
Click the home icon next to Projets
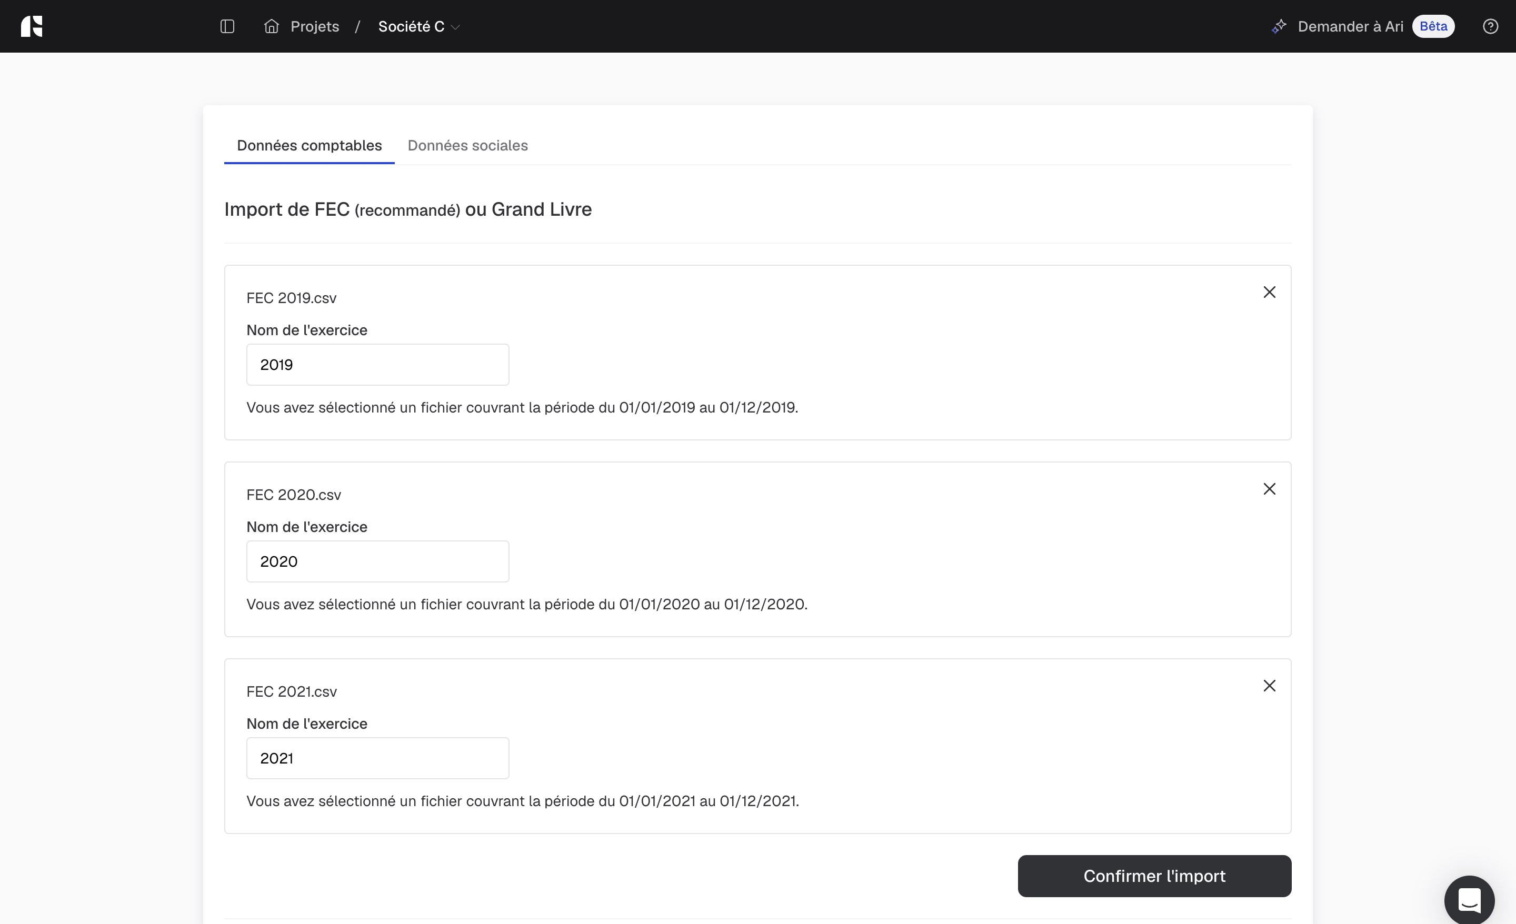tap(271, 26)
